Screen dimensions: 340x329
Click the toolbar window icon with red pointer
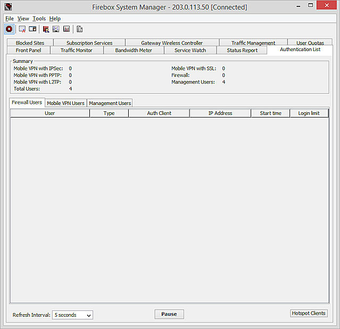[22, 29]
